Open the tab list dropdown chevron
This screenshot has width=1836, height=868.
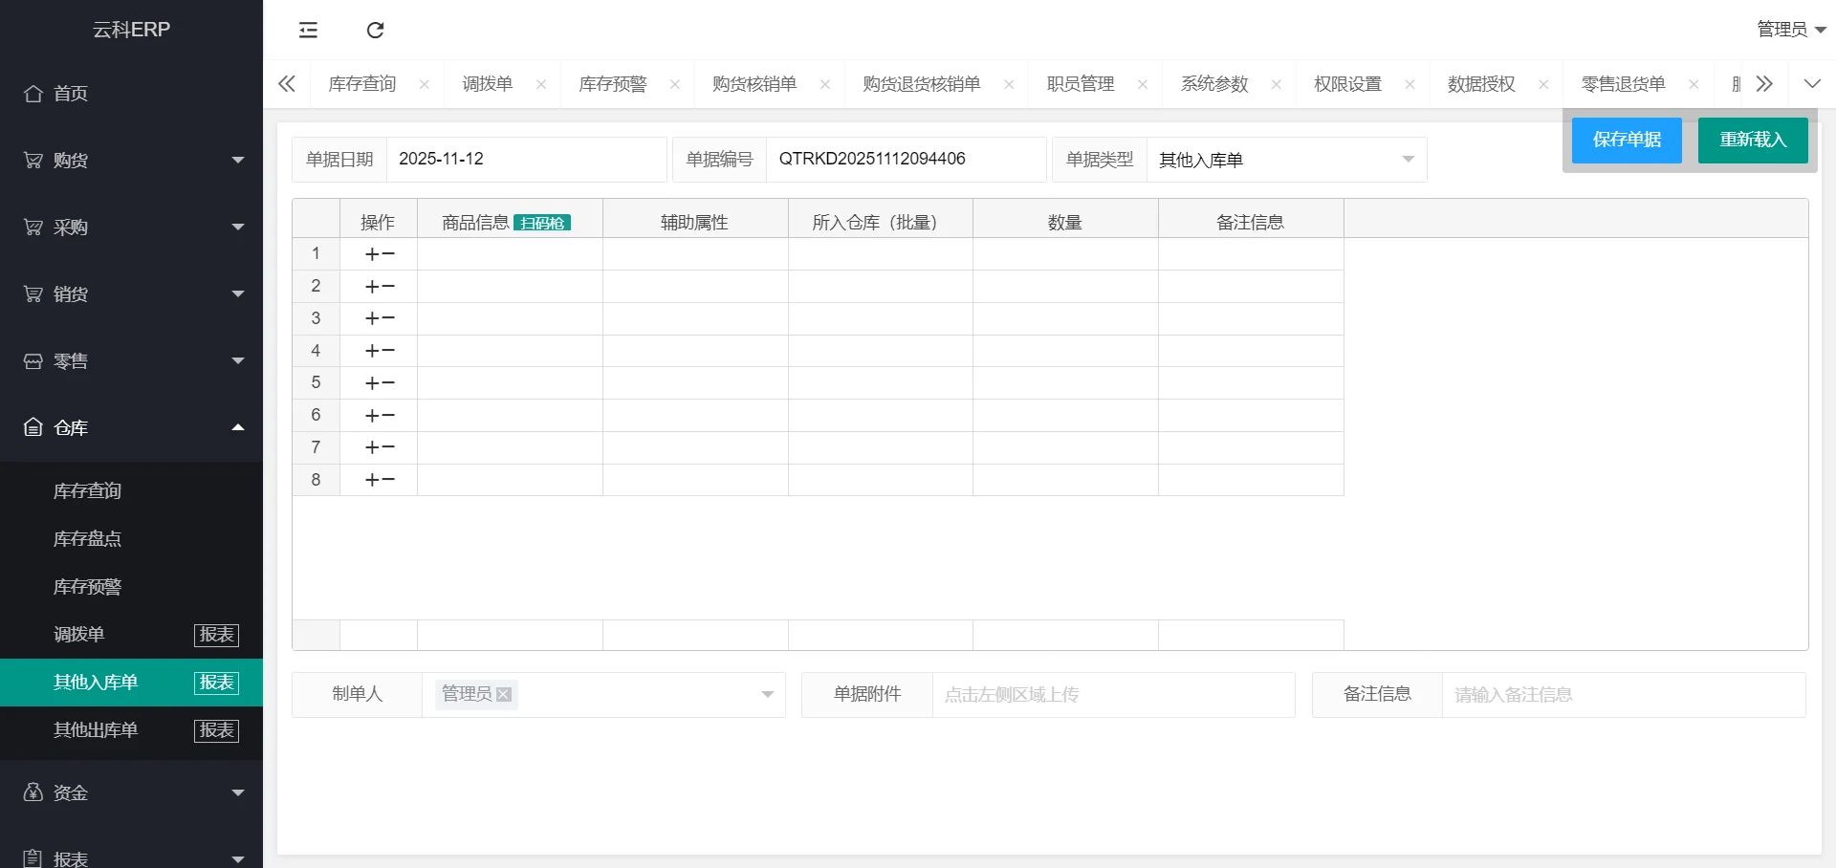click(x=1811, y=84)
